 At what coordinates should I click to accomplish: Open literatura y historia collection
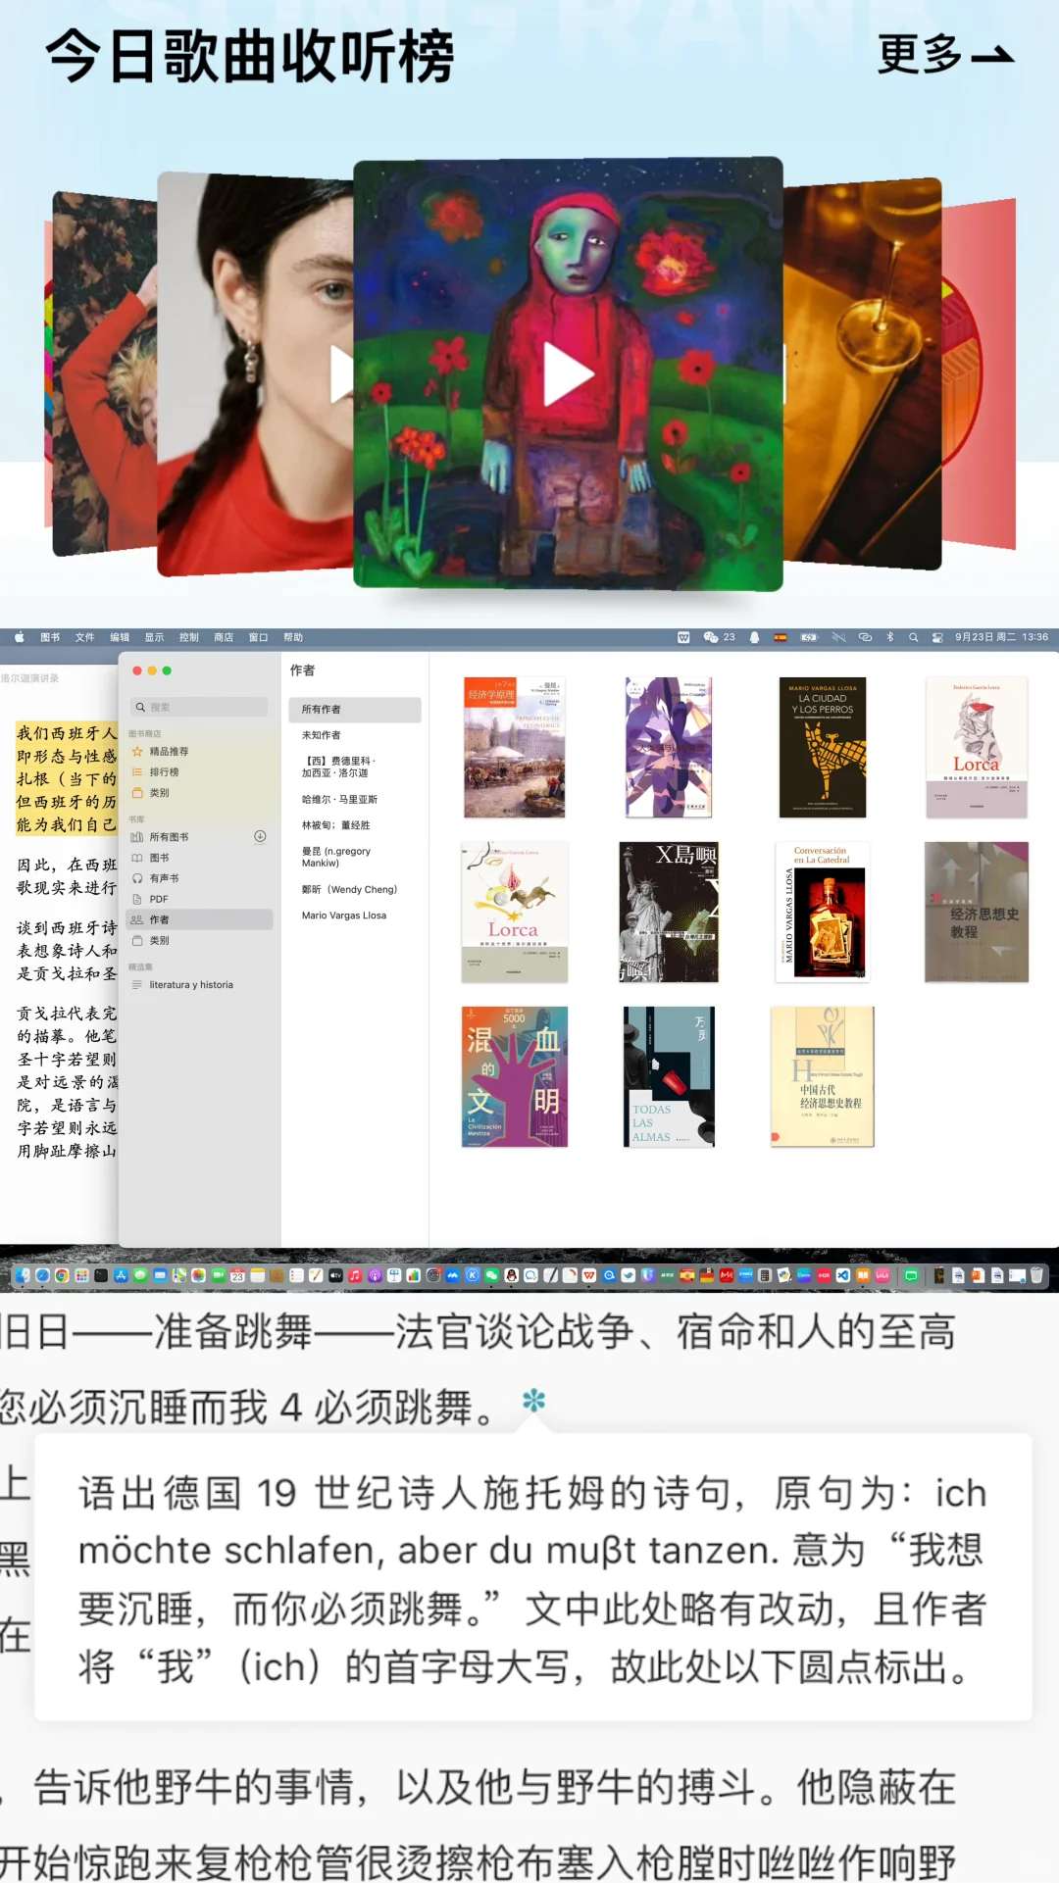(191, 985)
